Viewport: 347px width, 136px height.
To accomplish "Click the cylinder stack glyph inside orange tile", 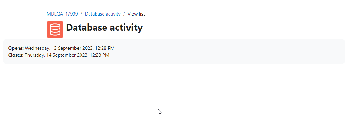I will pos(55,29).
